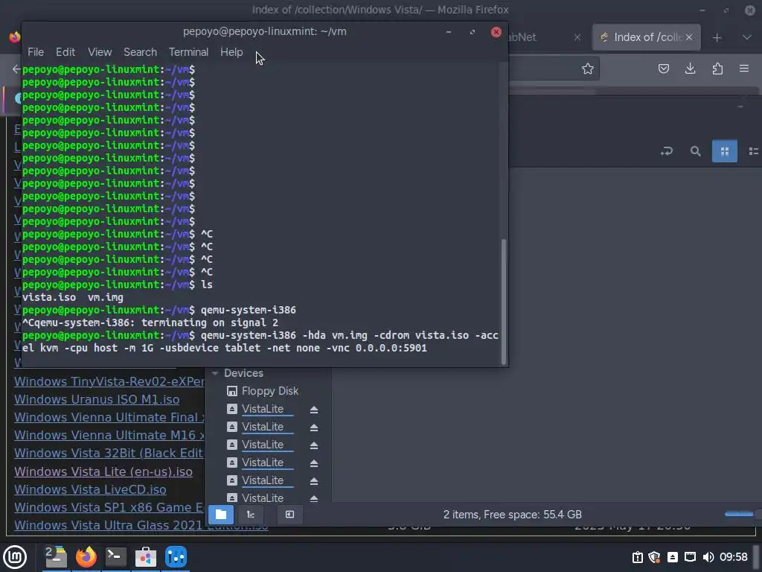This screenshot has height=572, width=762.
Task: Open the File menu in the terminal
Action: 36,52
